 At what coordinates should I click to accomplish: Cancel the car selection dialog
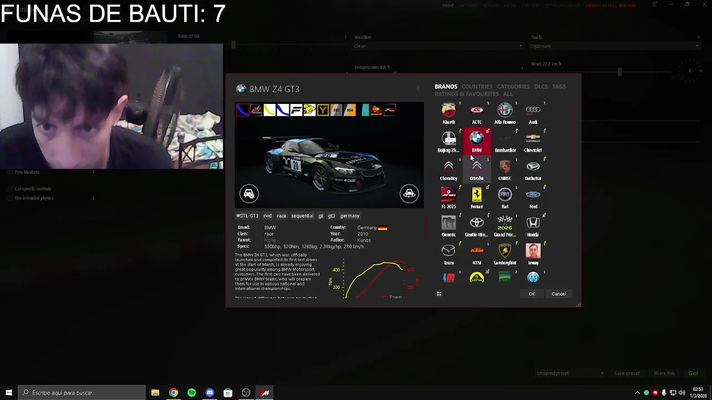click(558, 294)
